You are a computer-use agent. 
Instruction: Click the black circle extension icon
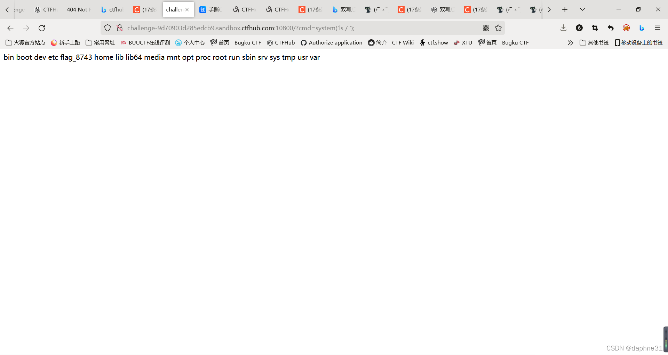pos(579,28)
